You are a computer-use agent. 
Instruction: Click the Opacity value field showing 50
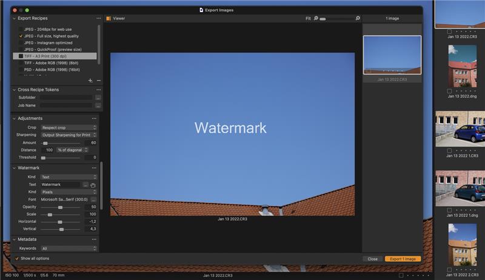click(x=90, y=207)
